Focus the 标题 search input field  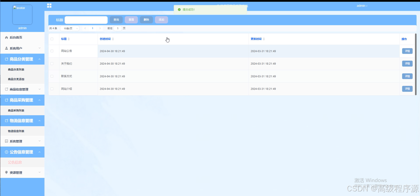click(x=86, y=20)
